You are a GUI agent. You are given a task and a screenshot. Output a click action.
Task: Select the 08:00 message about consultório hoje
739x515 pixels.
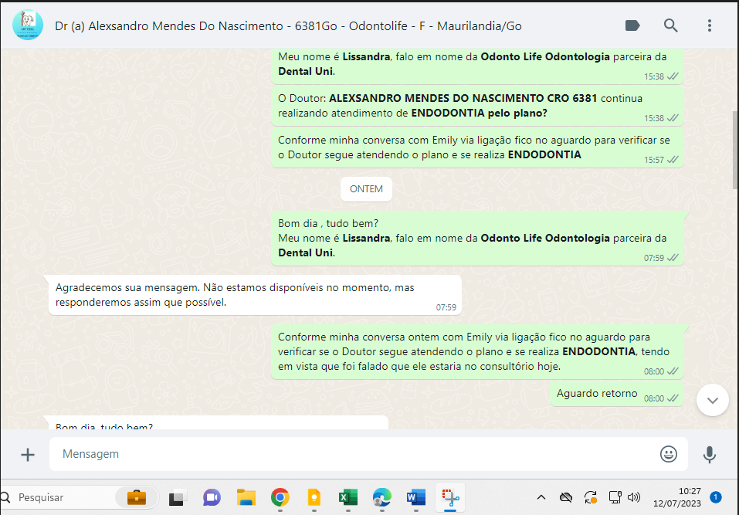point(477,351)
